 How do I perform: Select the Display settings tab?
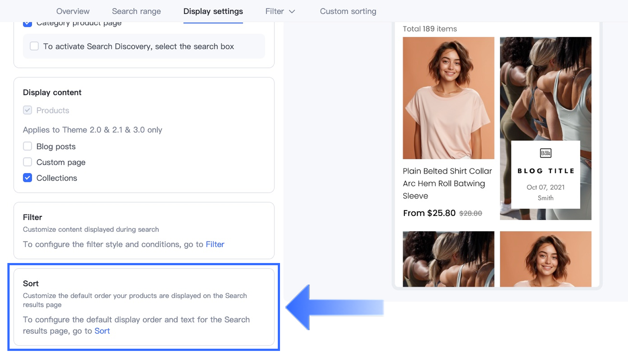coord(213,11)
